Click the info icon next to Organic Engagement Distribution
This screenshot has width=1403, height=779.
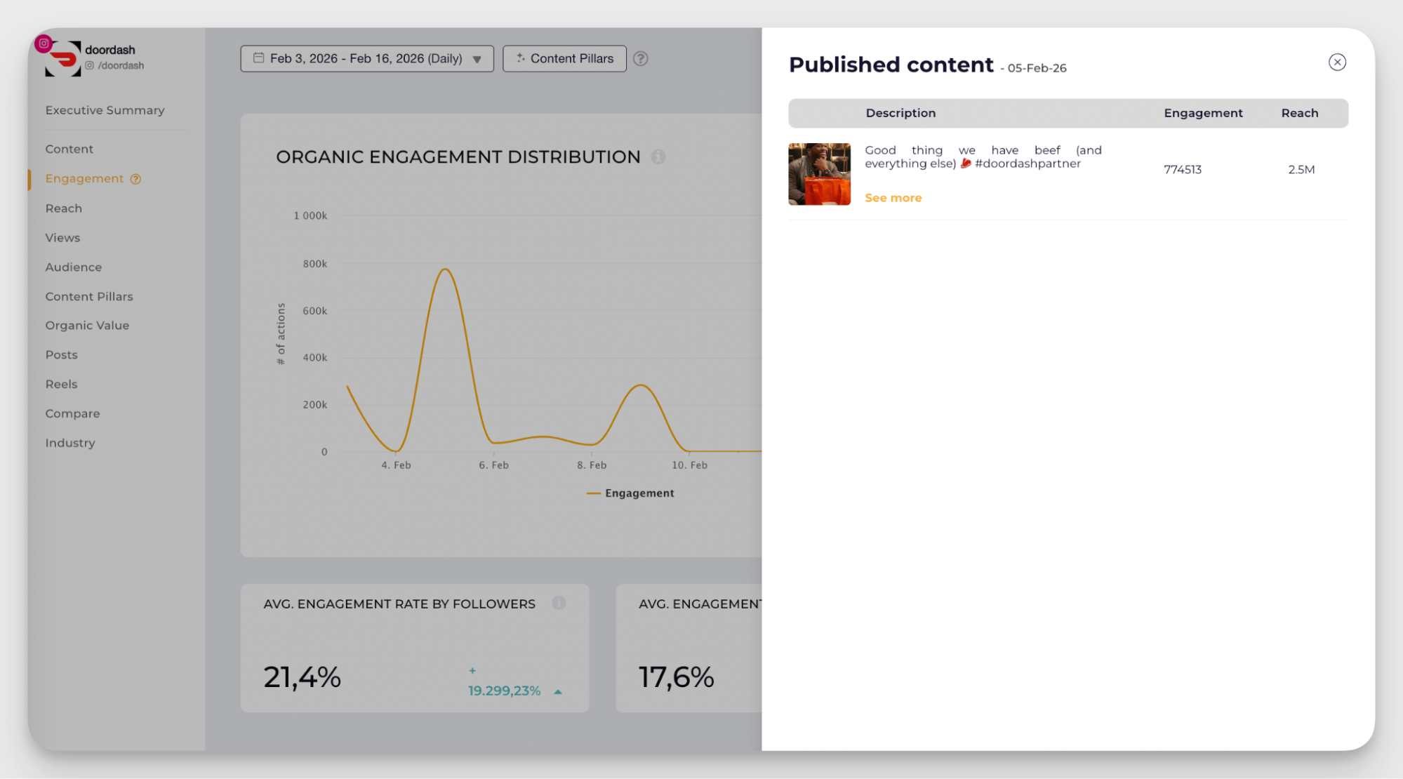[658, 157]
